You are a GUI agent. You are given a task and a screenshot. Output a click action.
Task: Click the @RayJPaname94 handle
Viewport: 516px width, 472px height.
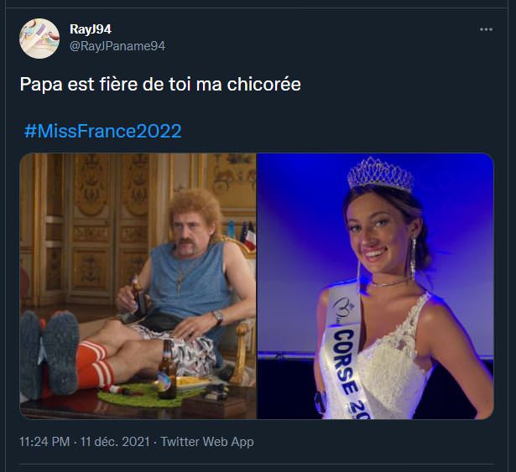117,45
